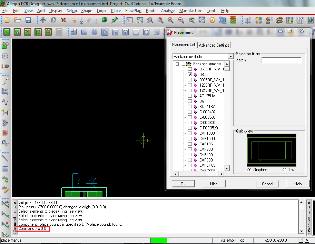Image resolution: width=315 pixels, height=244 pixels.
Task: Click the Save floppy disk icon
Action: (x=28, y=20)
